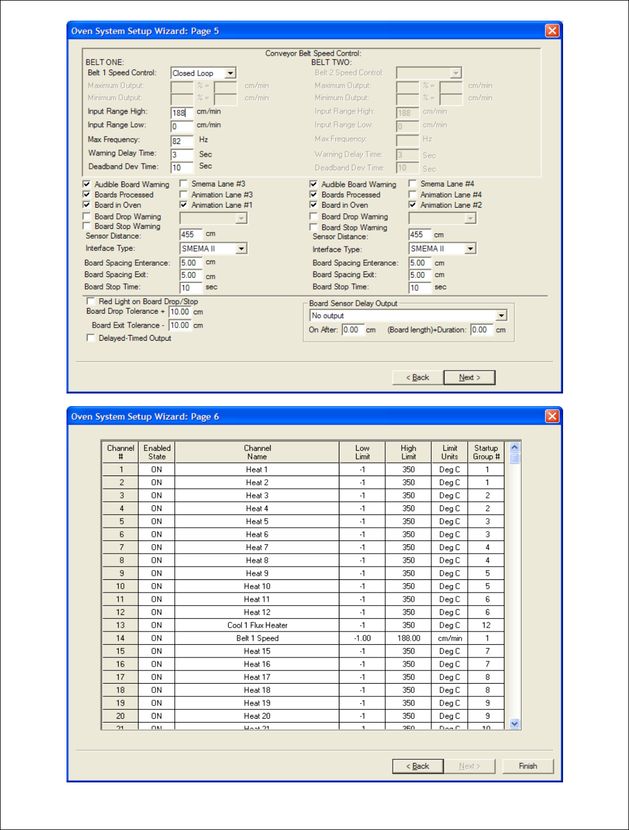Close the Page 5 wizard window
629x830 pixels.
(x=552, y=31)
